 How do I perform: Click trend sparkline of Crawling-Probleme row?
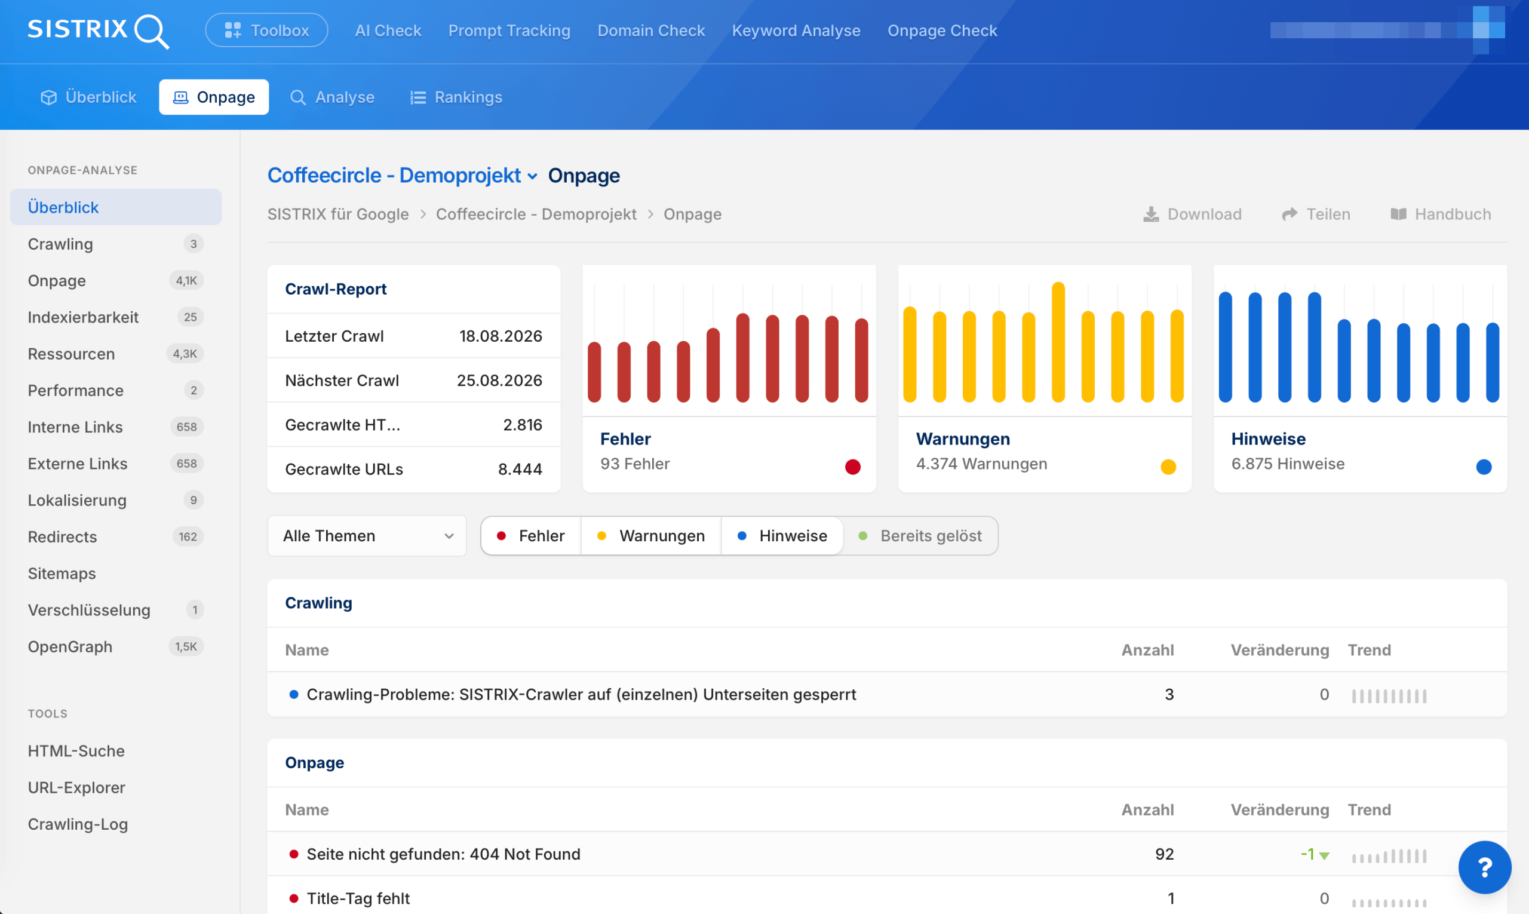1389,696
